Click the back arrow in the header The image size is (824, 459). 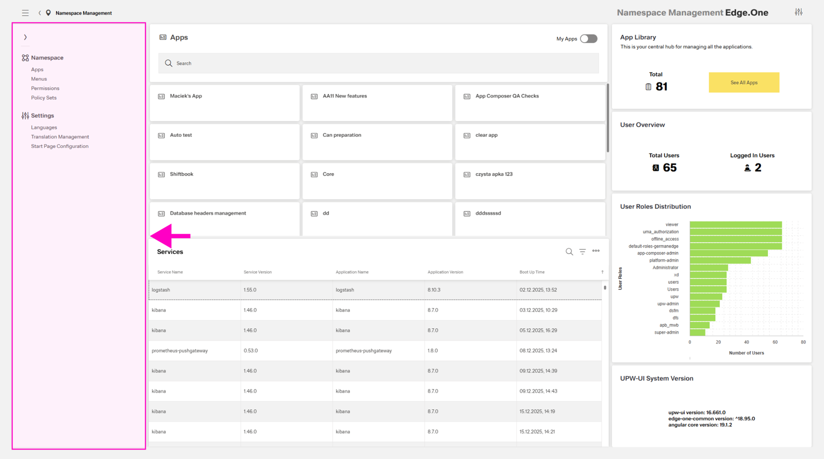tap(40, 13)
